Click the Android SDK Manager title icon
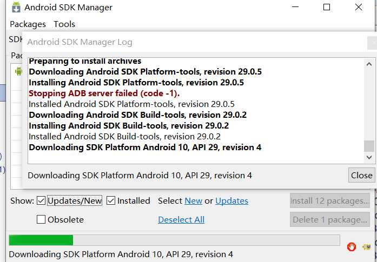Viewport: 377px width, 262px height. tap(16, 7)
